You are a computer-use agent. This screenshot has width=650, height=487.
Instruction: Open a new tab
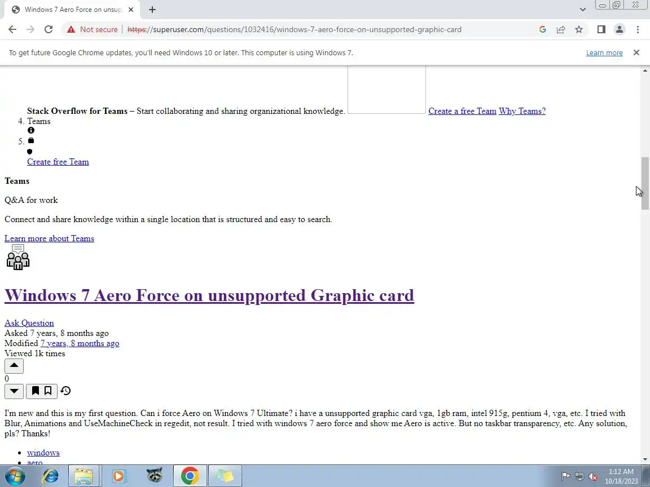click(x=152, y=10)
